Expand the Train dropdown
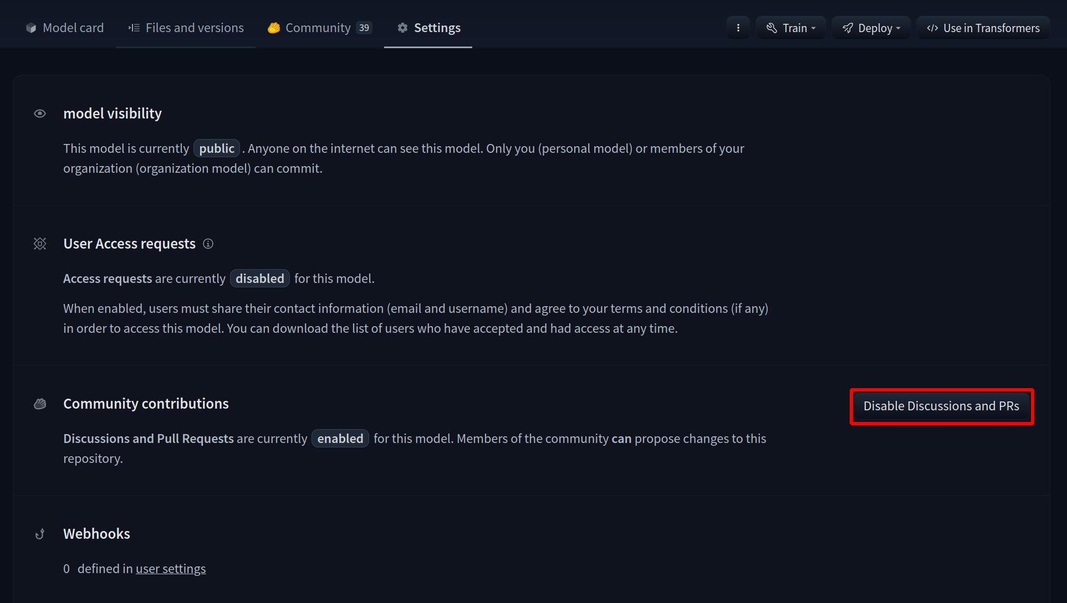Viewport: 1067px width, 603px height. click(791, 28)
